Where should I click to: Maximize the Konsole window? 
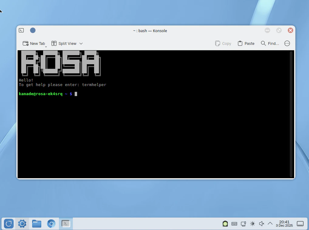pos(279,30)
